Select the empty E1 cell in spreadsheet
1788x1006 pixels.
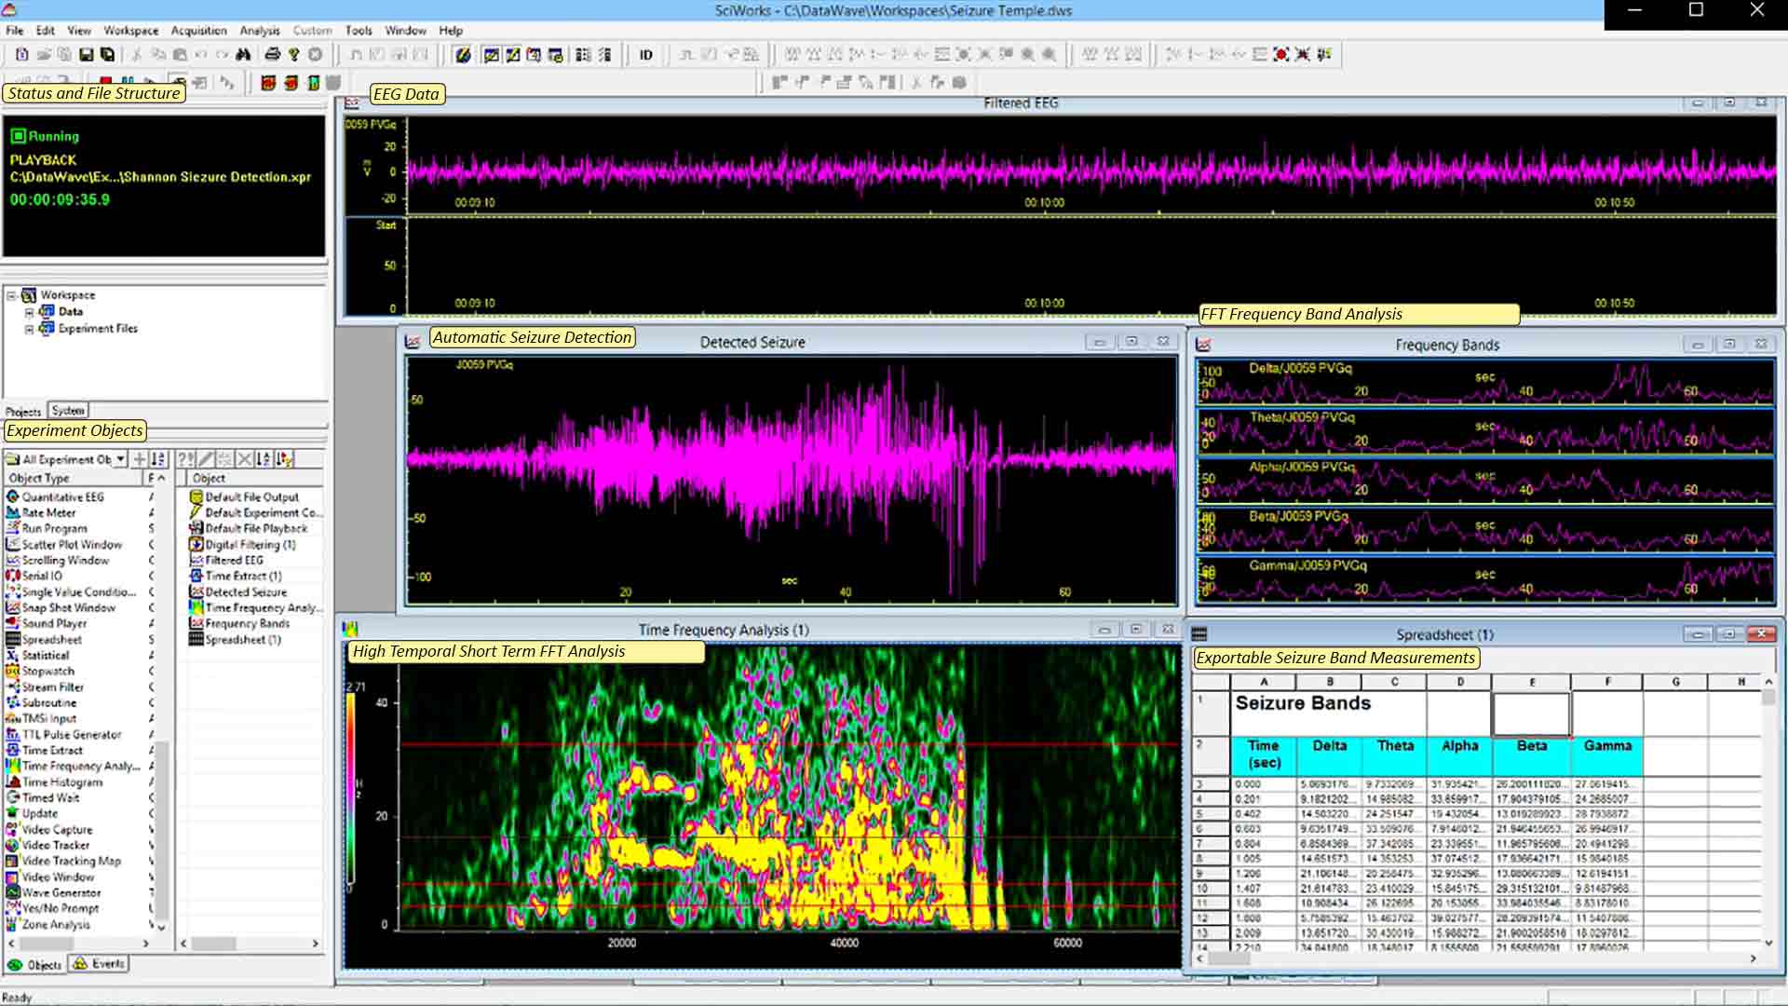tap(1532, 714)
